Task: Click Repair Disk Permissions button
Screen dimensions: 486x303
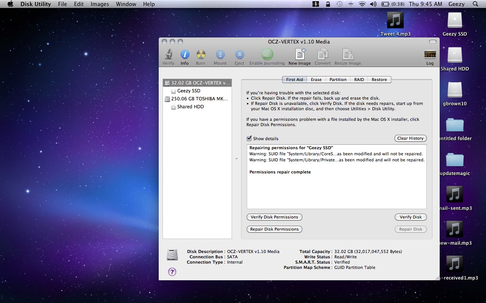Action: click(x=275, y=229)
